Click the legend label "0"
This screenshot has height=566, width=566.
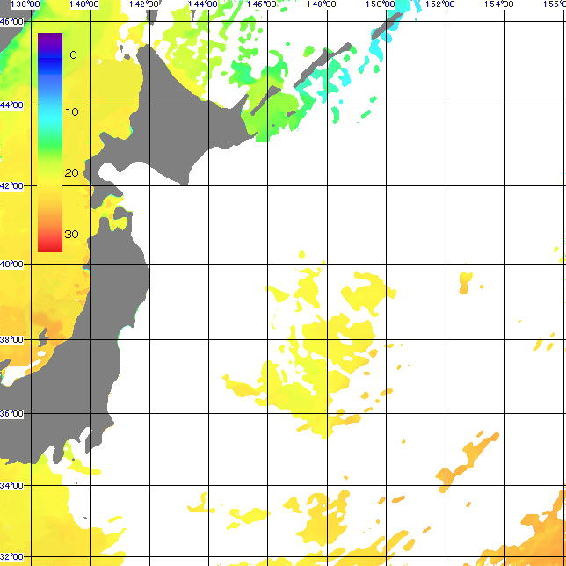[x=73, y=54]
